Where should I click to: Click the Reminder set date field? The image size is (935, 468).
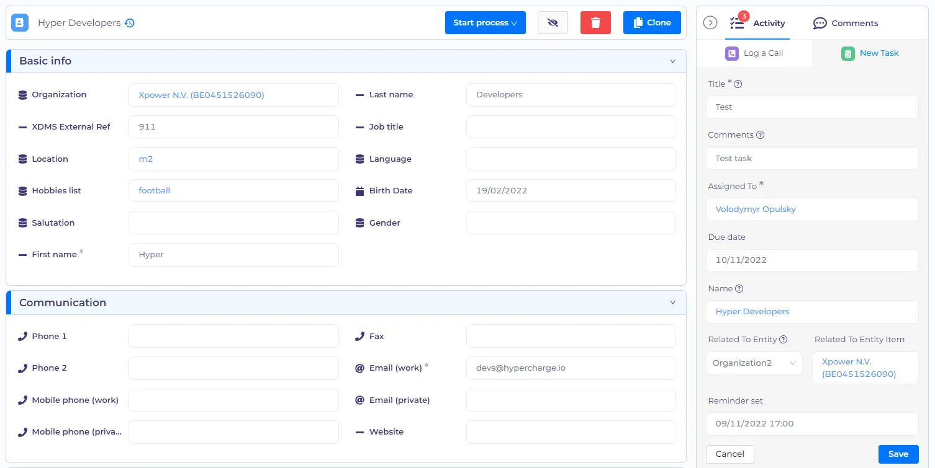pyautogui.click(x=812, y=424)
